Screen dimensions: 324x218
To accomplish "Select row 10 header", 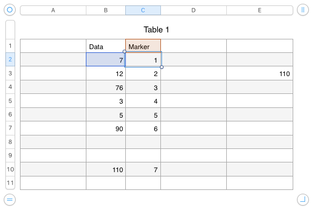I will 10,169.
